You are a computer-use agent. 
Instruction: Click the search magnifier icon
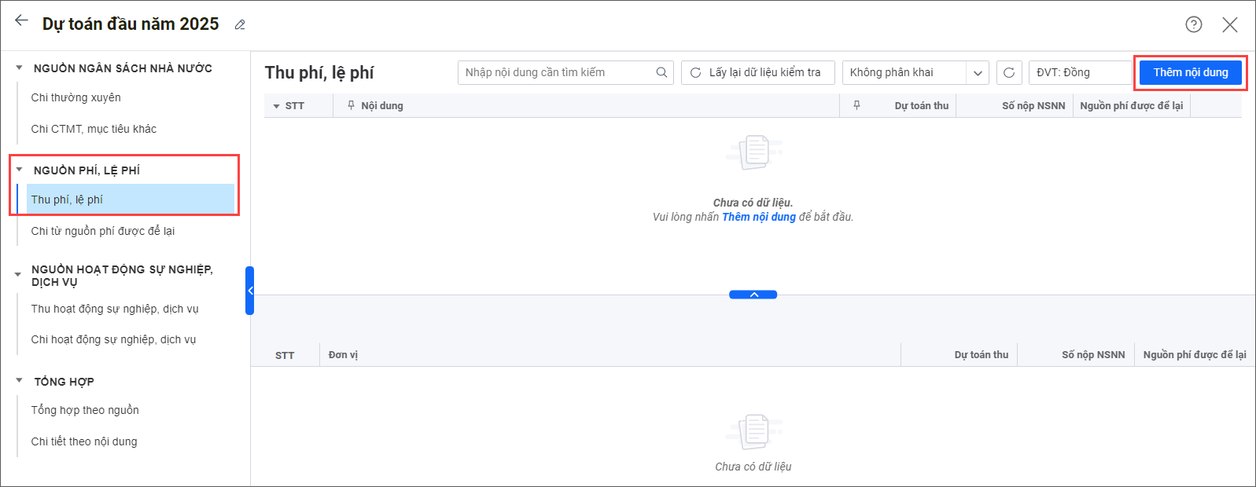click(x=662, y=72)
